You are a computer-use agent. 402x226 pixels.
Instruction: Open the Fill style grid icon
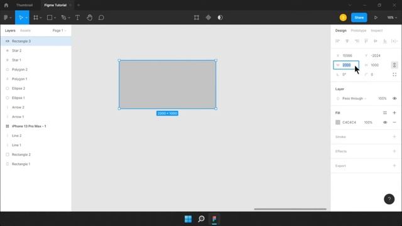385,113
